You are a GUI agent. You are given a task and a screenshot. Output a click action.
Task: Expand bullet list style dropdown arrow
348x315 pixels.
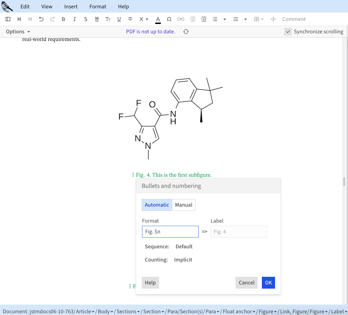[225, 19]
